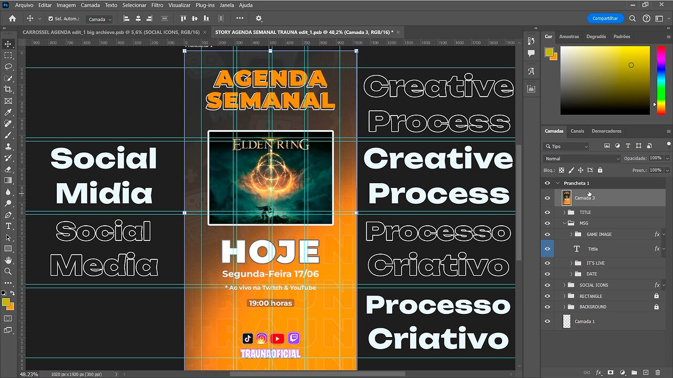Open options bar settings gear
This screenshot has width=673, height=378.
[x=259, y=18]
